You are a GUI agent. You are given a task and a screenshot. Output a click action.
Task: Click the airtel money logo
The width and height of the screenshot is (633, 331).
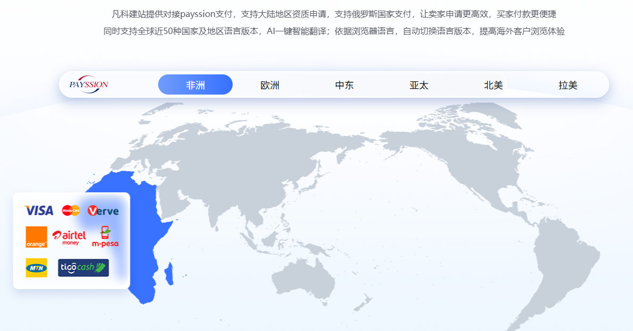pos(69,237)
